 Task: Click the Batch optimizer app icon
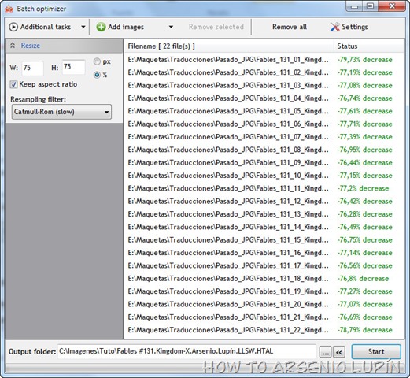point(9,9)
